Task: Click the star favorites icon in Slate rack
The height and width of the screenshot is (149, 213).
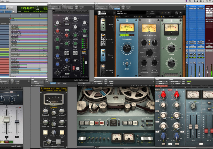Action: point(181,13)
